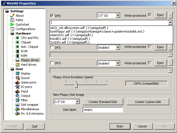Open the Disk swapper page
Image resolution: width=177 pixels, height=133 pixels.
click(x=29, y=105)
